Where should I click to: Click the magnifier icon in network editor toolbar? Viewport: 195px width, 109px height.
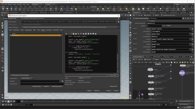coord(190,62)
